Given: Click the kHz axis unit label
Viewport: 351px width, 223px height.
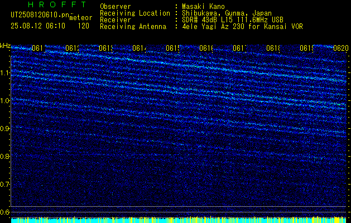Looking at the screenshot, I should click(x=5, y=46).
